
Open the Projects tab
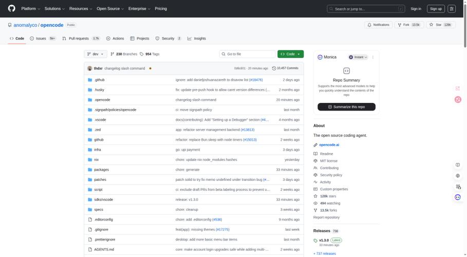pos(140,39)
